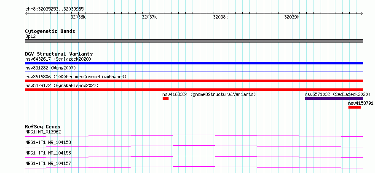The width and height of the screenshot is (375, 173).
Task: Open the NRG1-IT1|NR_104158 gene label
Action: click(48, 143)
